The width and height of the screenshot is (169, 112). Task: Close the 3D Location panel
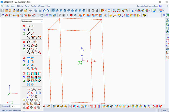[42, 21]
